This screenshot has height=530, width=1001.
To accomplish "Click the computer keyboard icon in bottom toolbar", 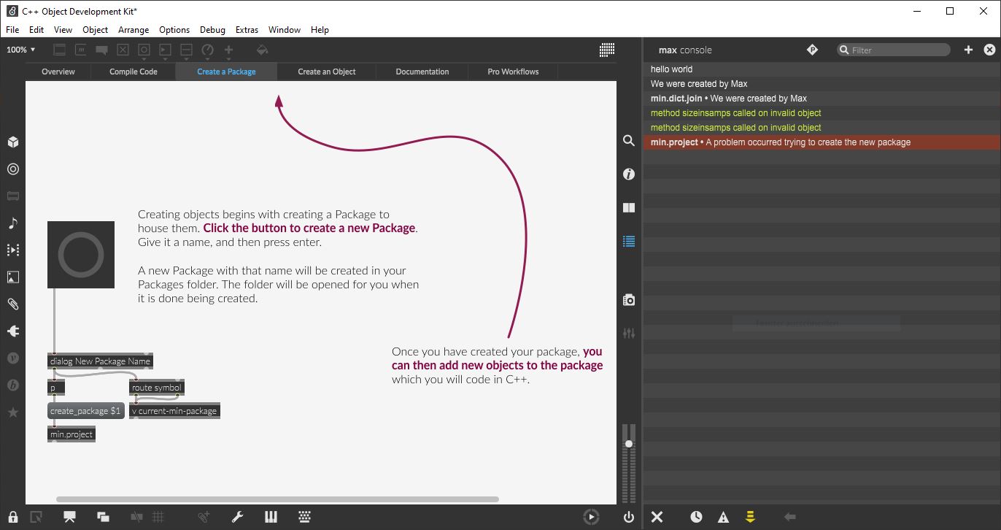I will coord(304,517).
